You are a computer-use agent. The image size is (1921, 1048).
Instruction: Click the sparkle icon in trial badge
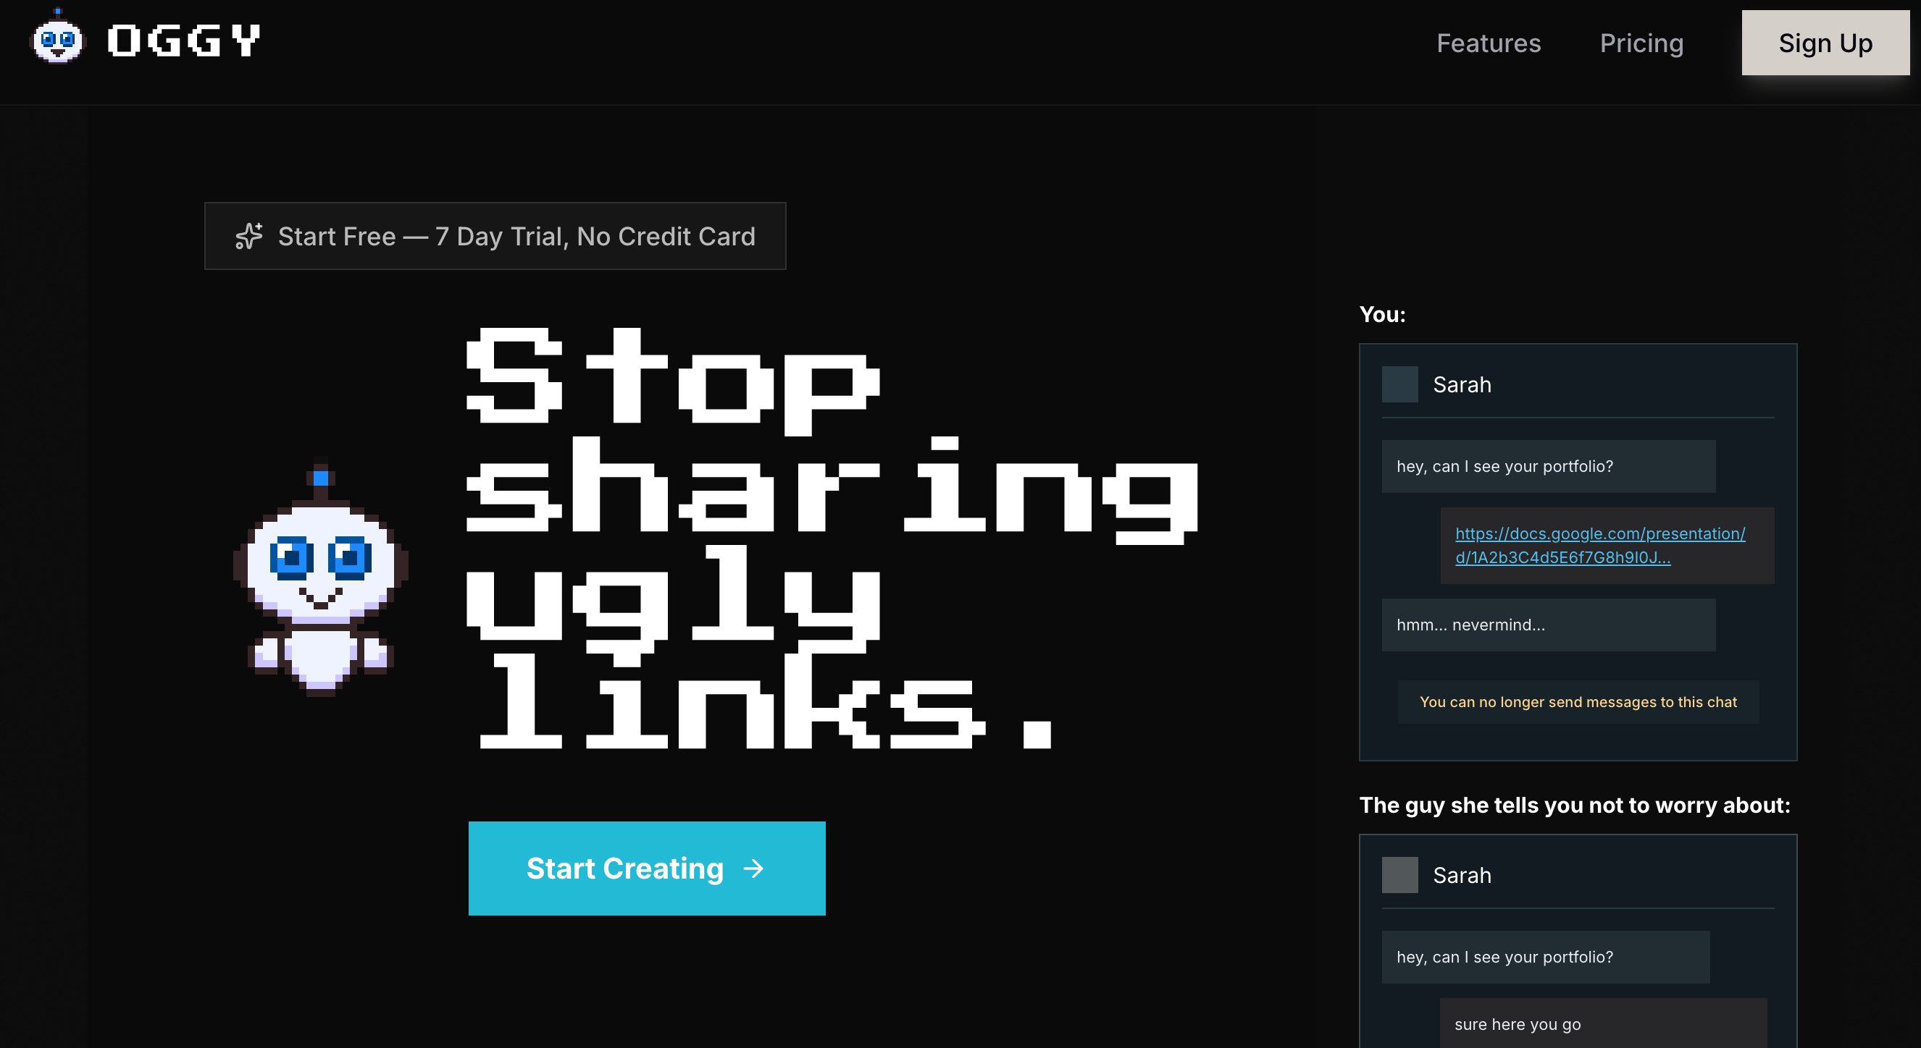coord(249,236)
